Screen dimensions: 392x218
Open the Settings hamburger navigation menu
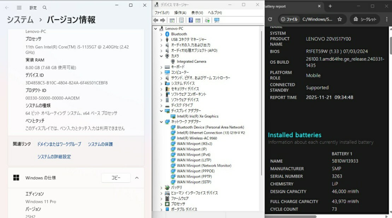coord(19,7)
